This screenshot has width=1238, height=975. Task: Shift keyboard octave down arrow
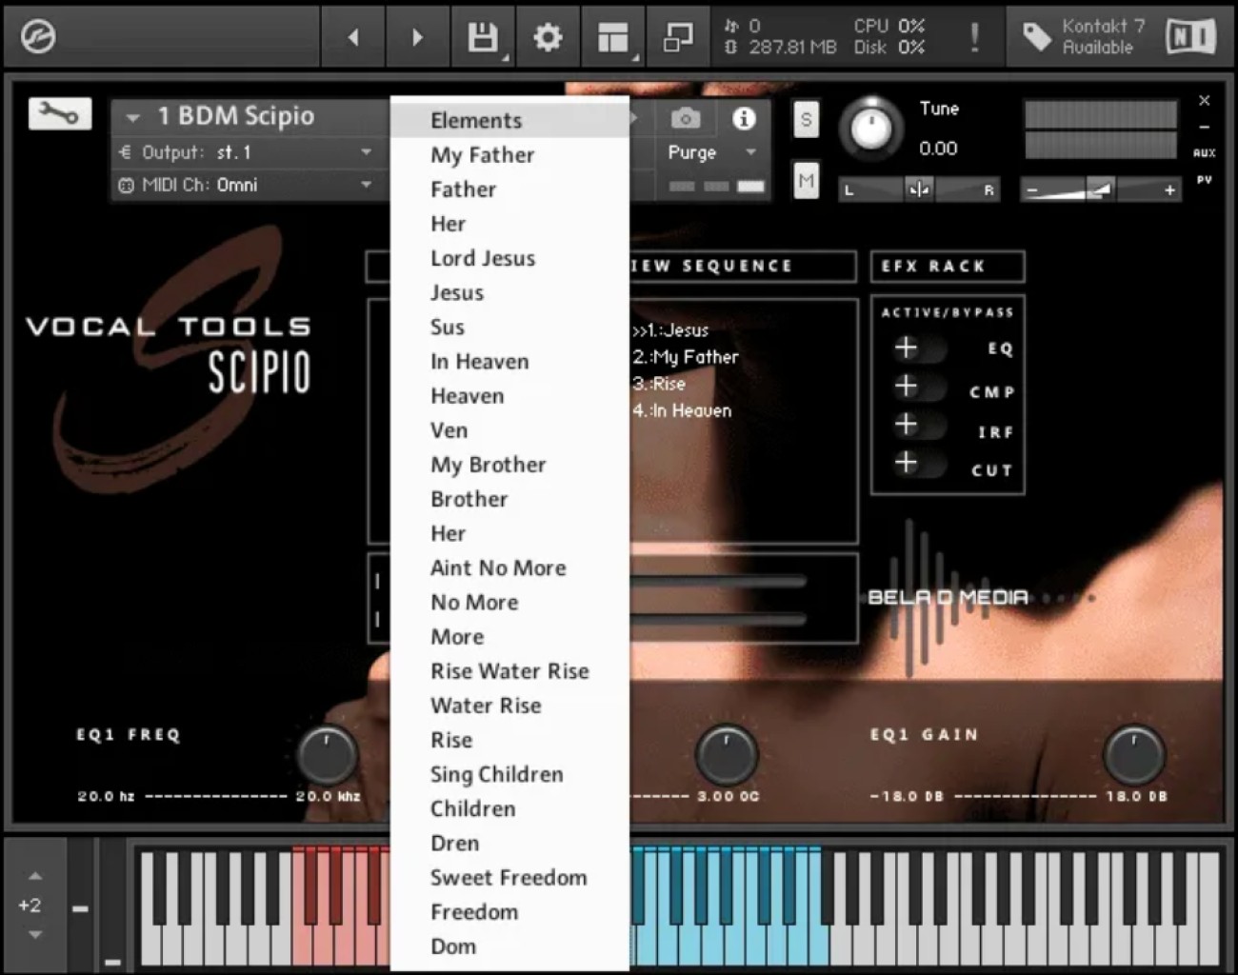click(35, 935)
